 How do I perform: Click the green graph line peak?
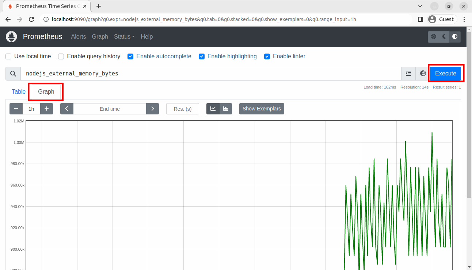coord(432,133)
